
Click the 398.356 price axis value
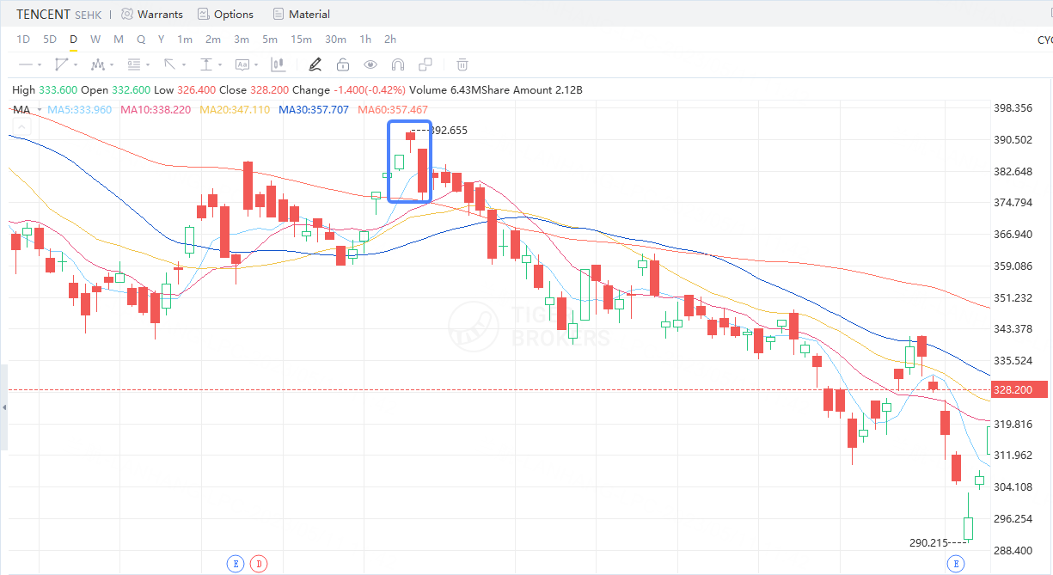1012,108
